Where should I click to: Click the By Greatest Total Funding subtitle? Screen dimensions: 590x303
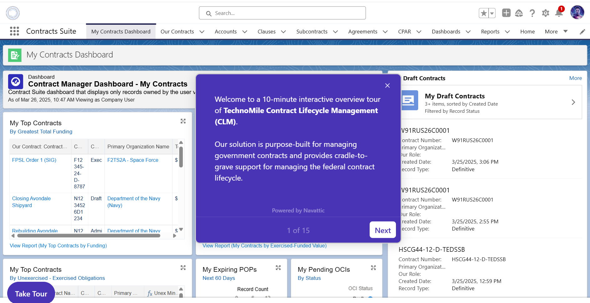[41, 132]
